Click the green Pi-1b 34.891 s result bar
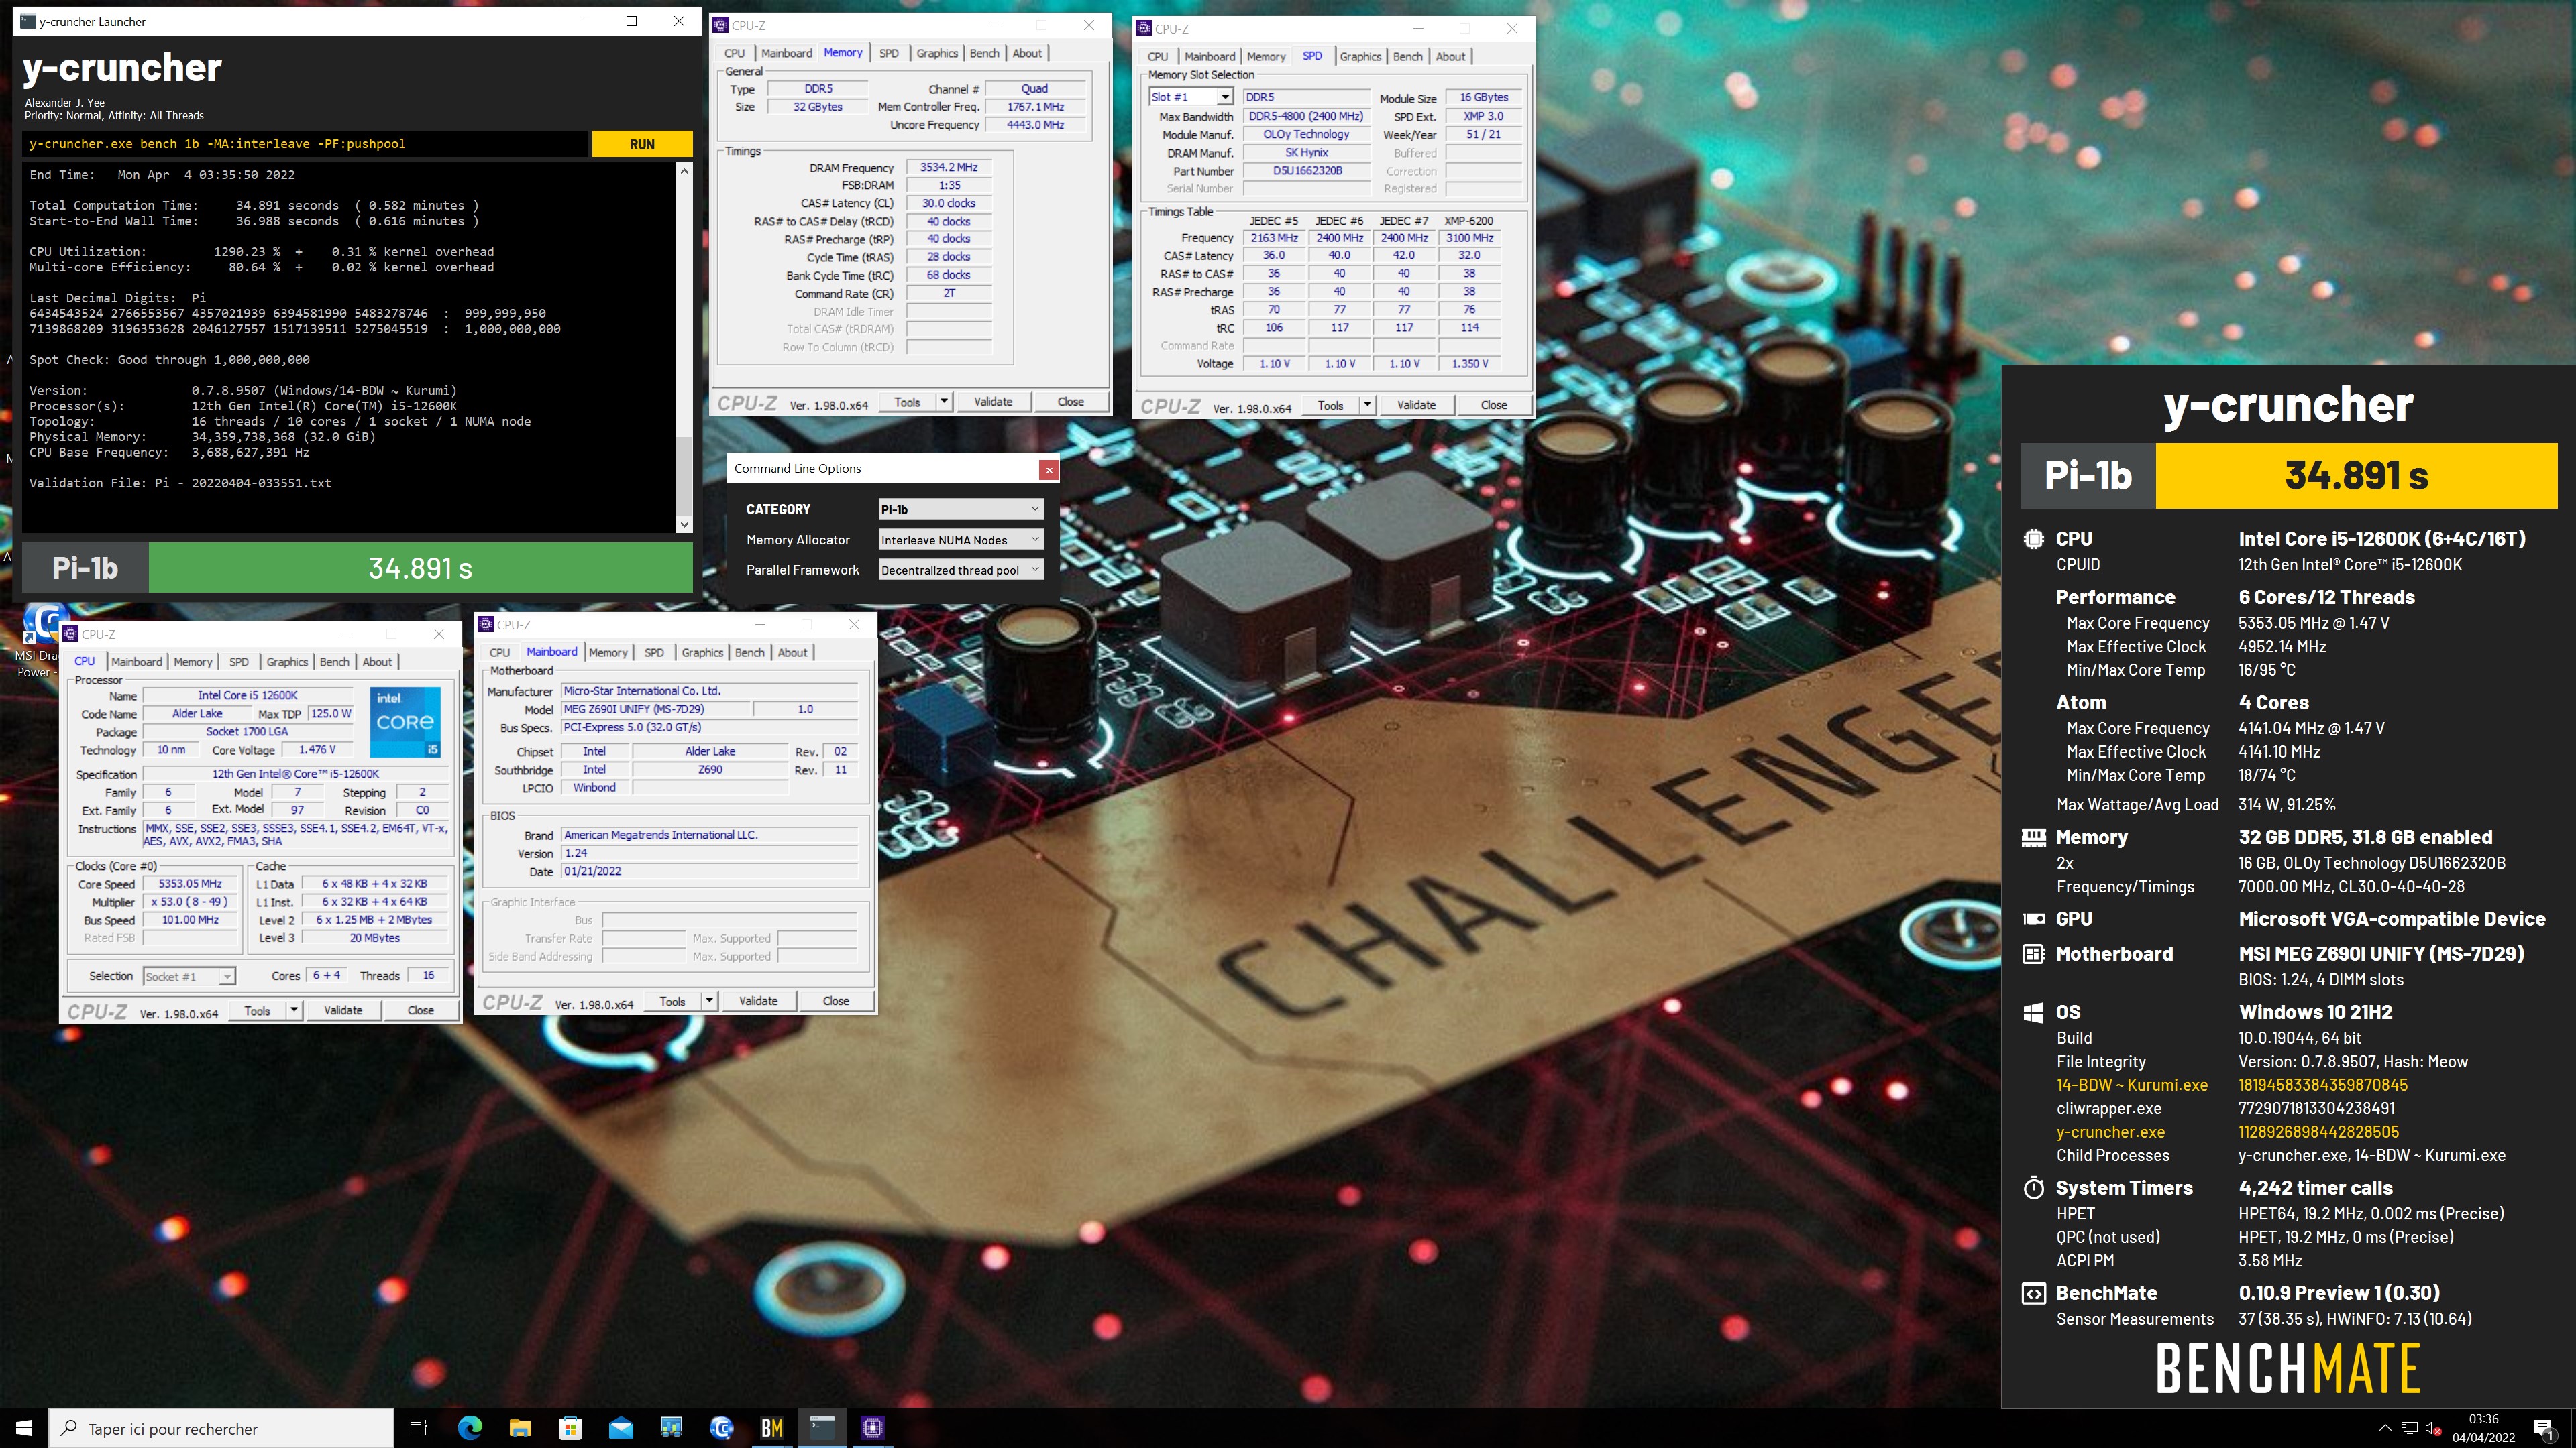Viewport: 2576px width, 1448px height. 420,568
